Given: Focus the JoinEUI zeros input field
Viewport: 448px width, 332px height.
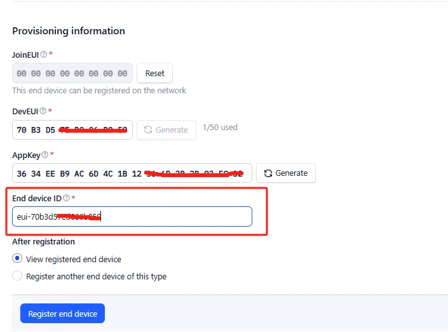Looking at the screenshot, I should point(72,74).
